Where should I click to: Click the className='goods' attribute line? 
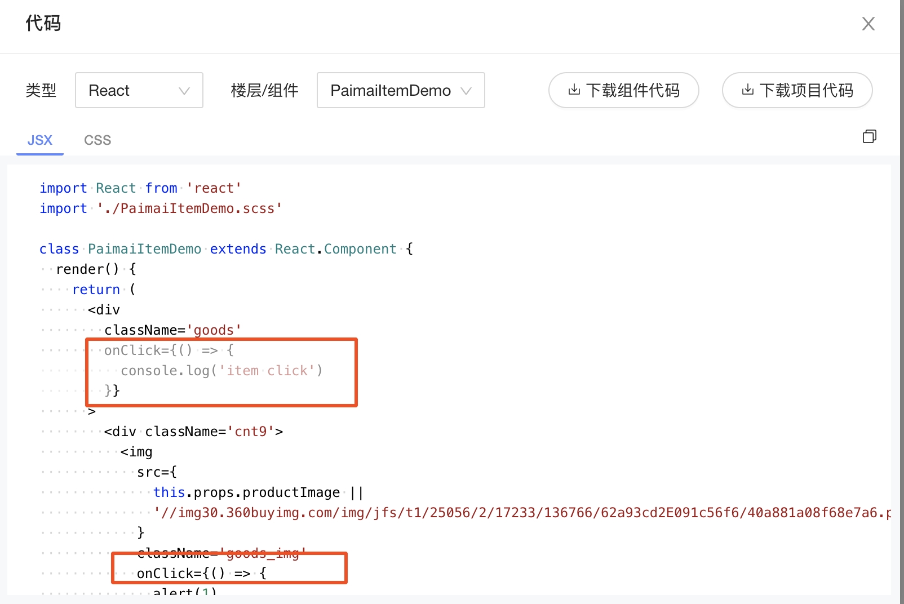tap(172, 330)
